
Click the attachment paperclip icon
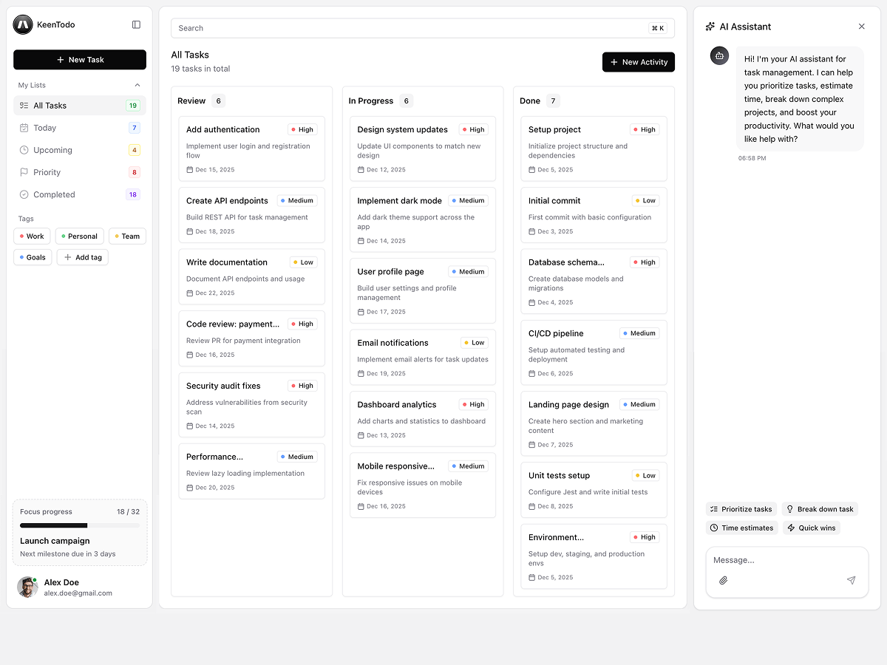724,581
